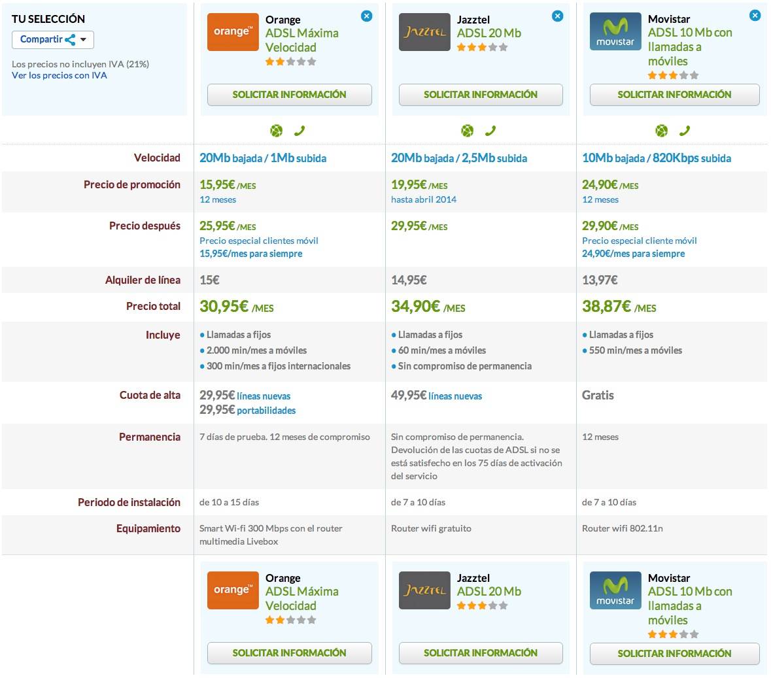This screenshot has width=771, height=678.
Task: Click the Jazztel logo at bottom
Action: (x=424, y=590)
